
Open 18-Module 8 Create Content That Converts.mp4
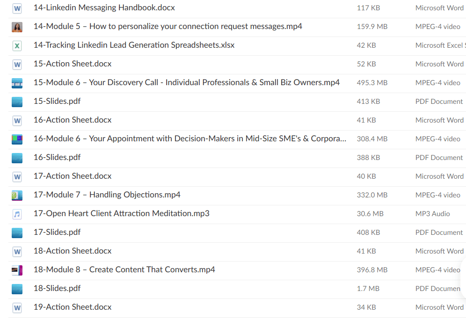124,270
